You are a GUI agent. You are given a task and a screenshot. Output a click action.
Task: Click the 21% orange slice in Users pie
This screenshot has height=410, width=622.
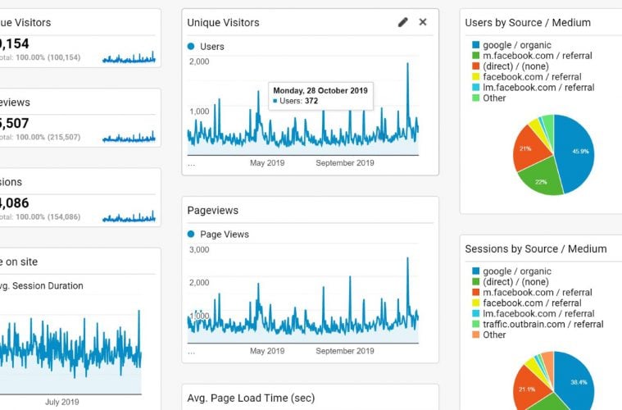[x=525, y=149]
